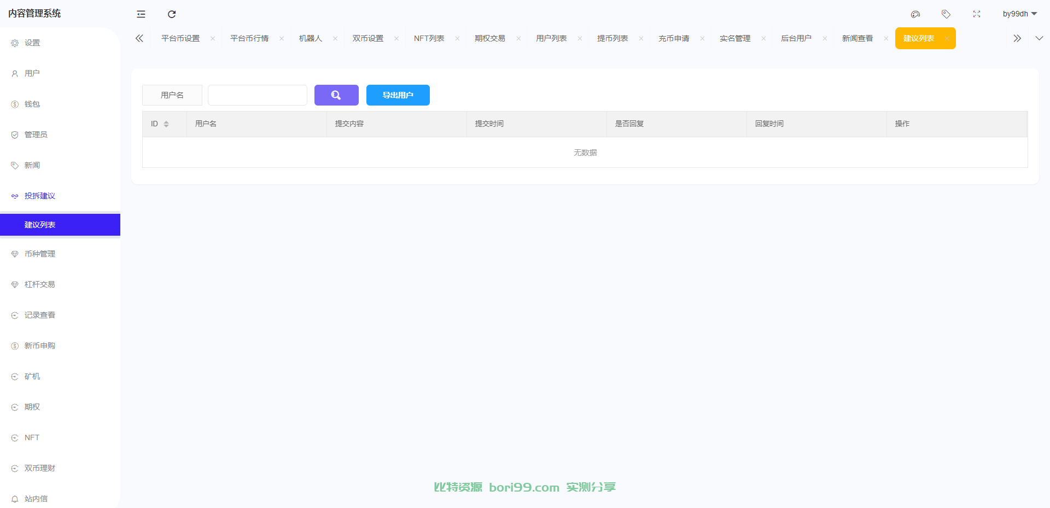Switch to the 机器人 tab
Screen dimensions: 1050x508
coord(311,38)
